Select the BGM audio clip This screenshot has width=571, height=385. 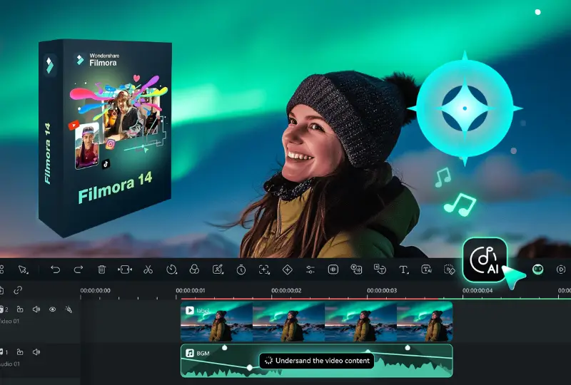(316, 360)
